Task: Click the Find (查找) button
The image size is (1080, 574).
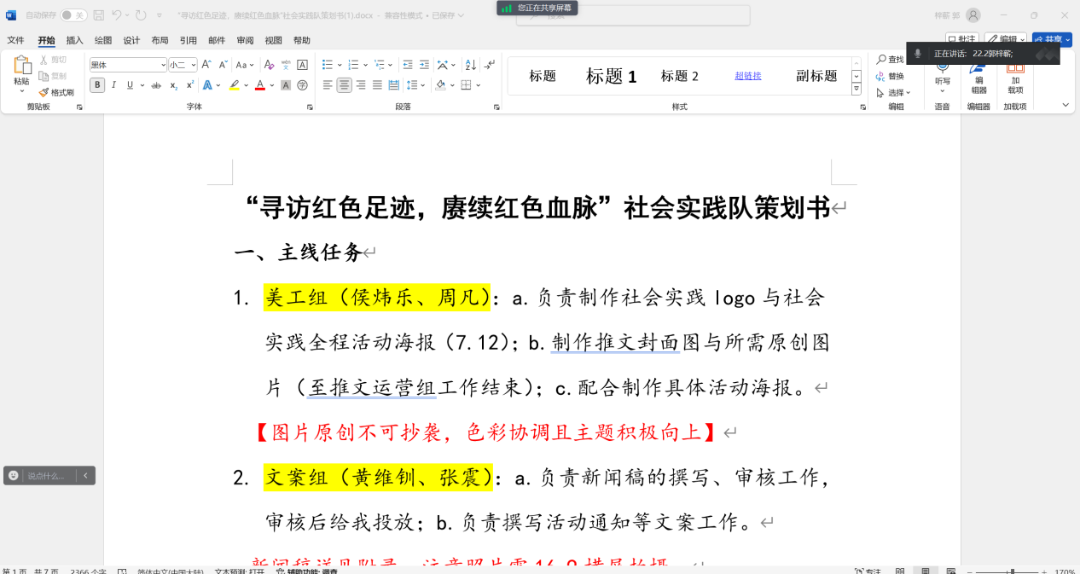Action: 890,59
